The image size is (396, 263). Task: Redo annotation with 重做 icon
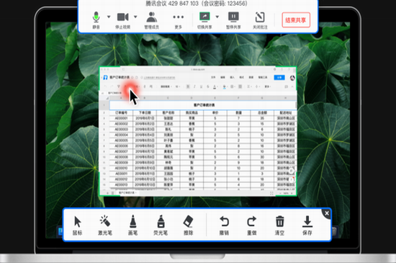pos(252,226)
